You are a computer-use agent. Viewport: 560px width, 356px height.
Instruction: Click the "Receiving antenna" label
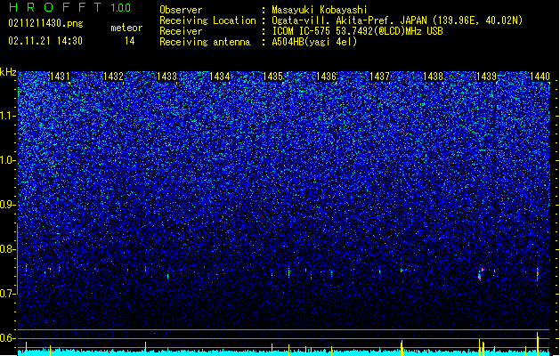tap(205, 42)
